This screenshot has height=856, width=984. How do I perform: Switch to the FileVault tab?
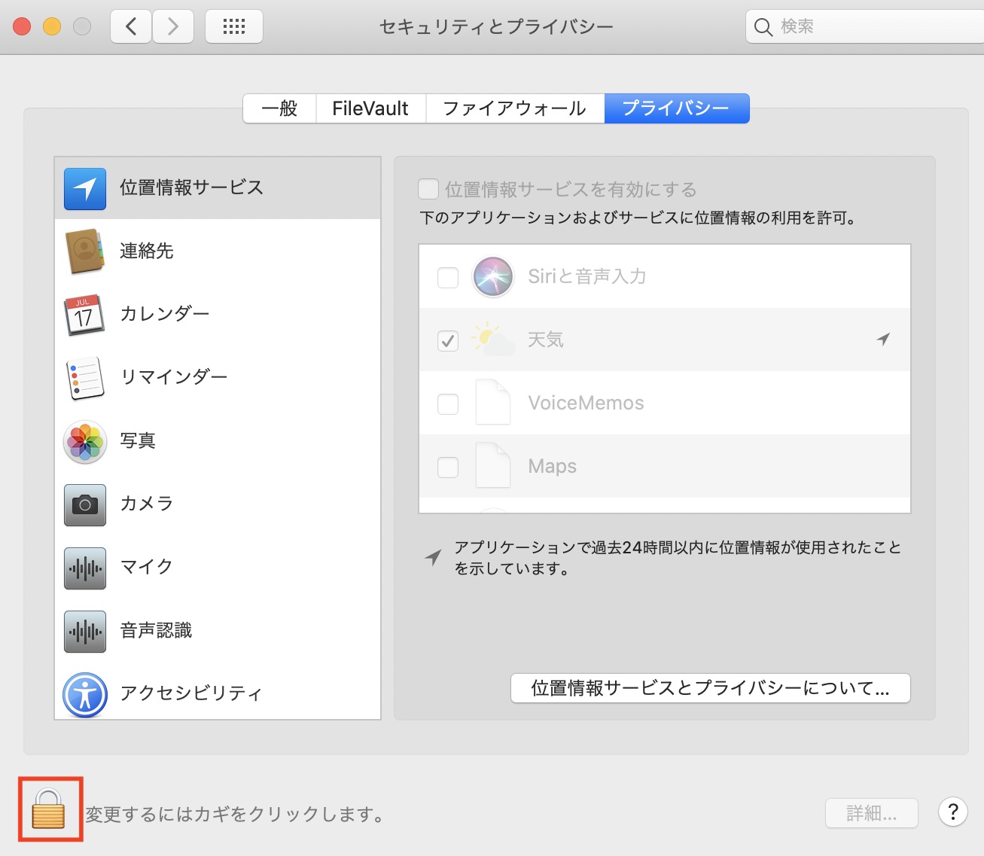[x=370, y=108]
